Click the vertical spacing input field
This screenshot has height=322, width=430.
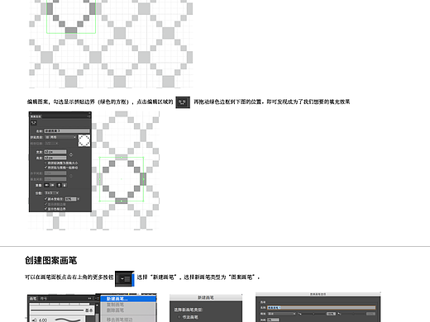[55, 179]
